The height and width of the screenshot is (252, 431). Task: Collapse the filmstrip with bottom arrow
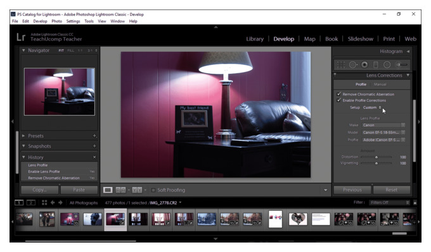pyautogui.click(x=215, y=239)
